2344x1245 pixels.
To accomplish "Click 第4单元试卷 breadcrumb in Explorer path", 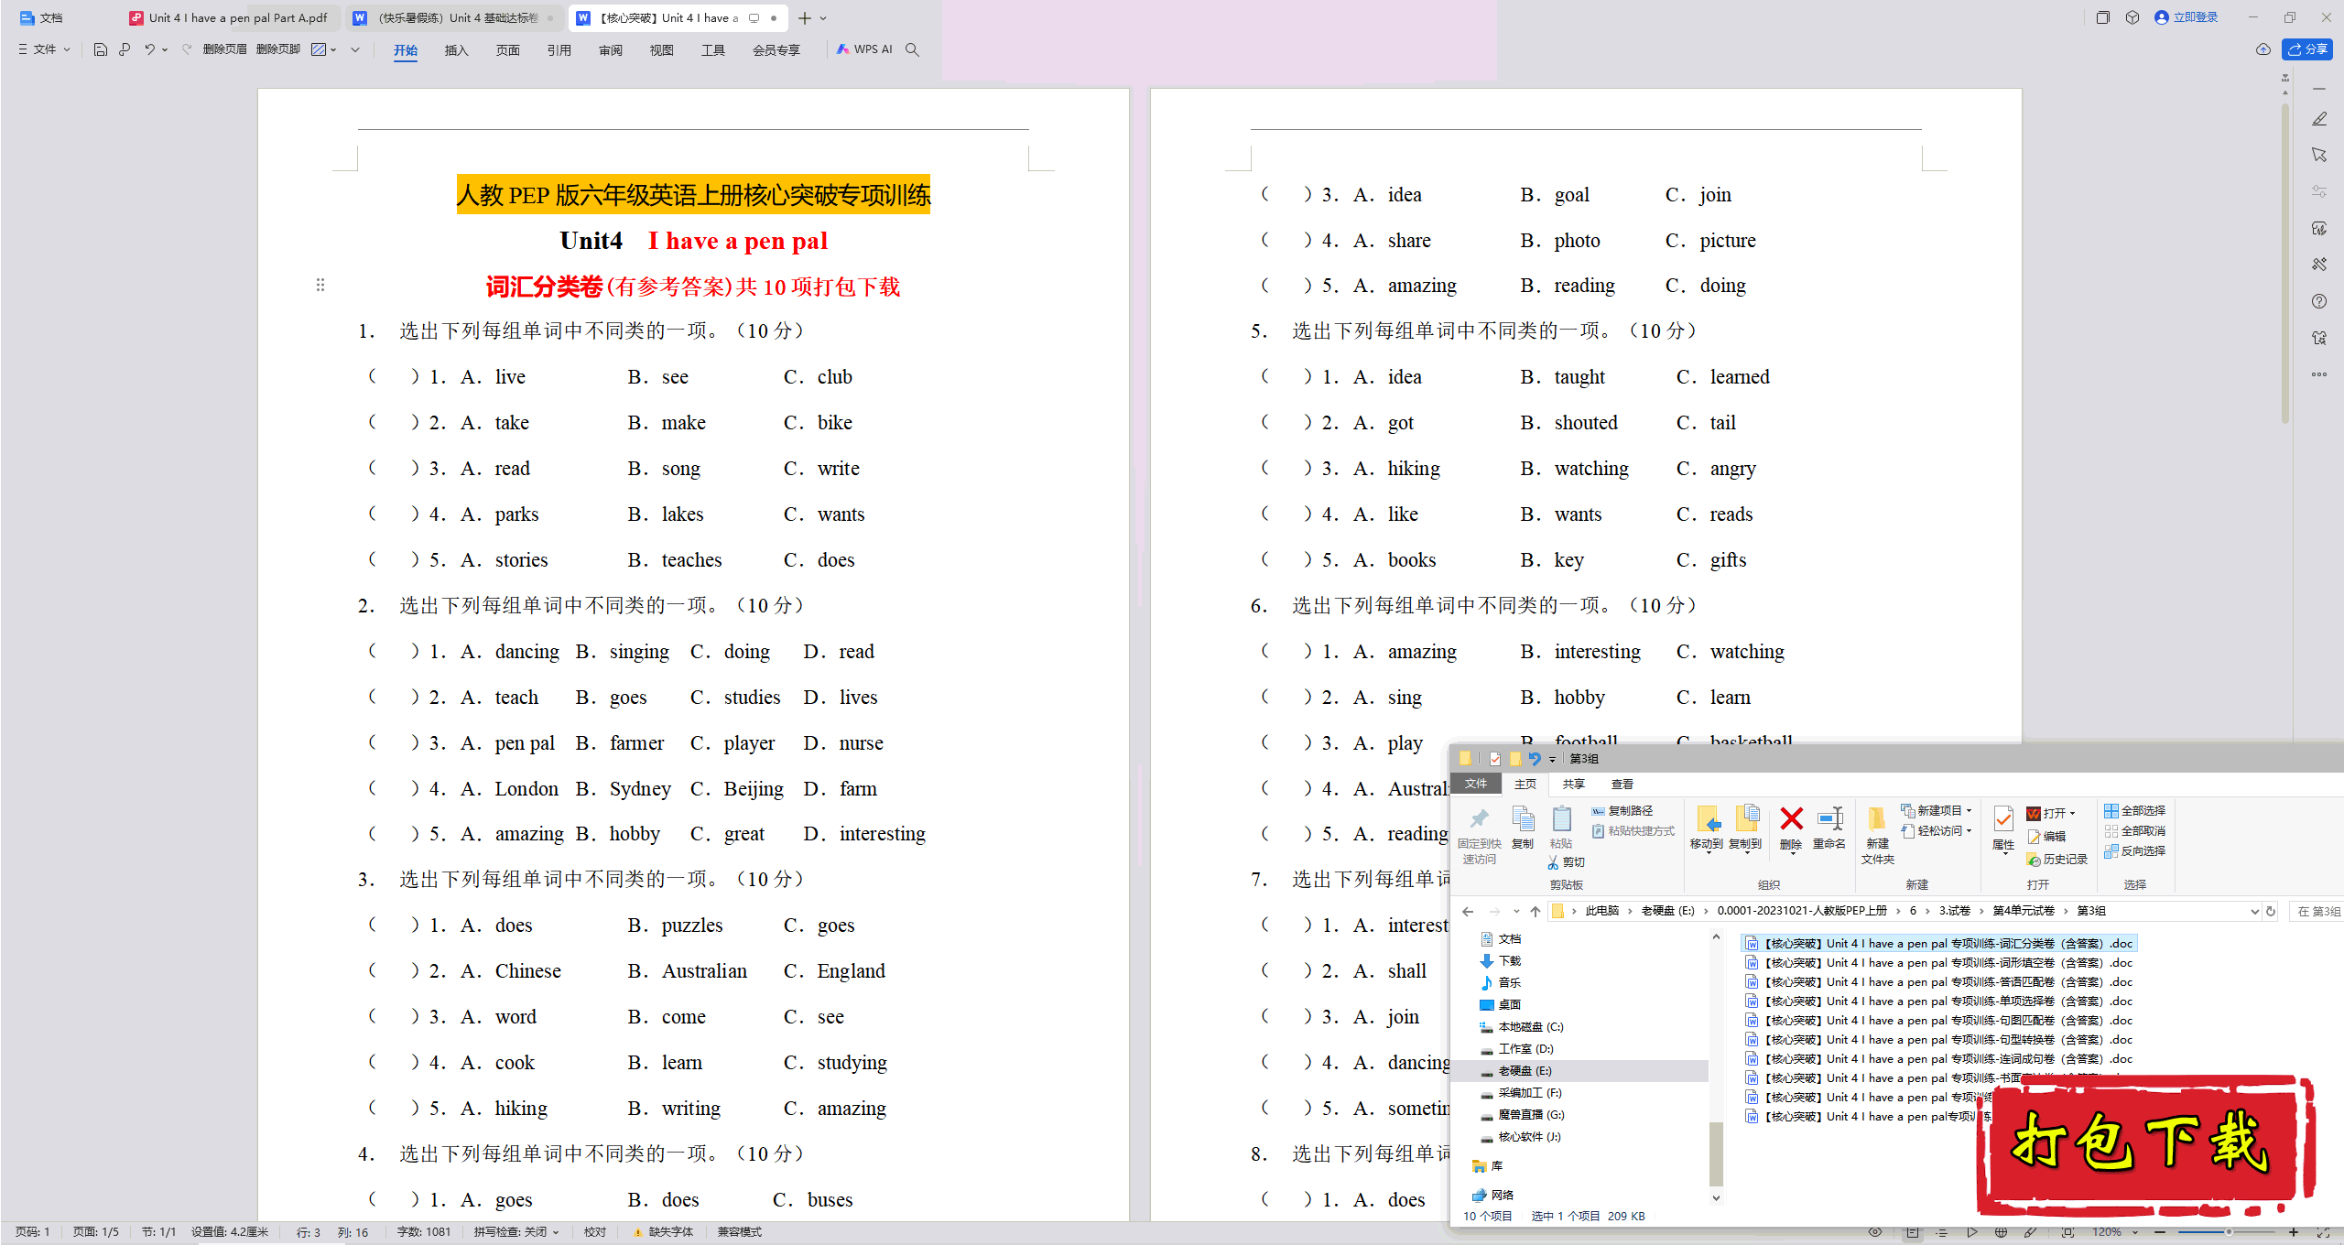I will click(x=2024, y=911).
